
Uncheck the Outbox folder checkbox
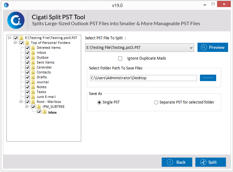point(27,58)
